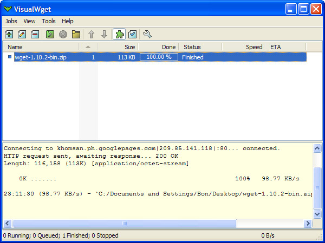The height and width of the screenshot is (243, 325).
Task: Maximize the VisualWget window
Action: point(303,9)
